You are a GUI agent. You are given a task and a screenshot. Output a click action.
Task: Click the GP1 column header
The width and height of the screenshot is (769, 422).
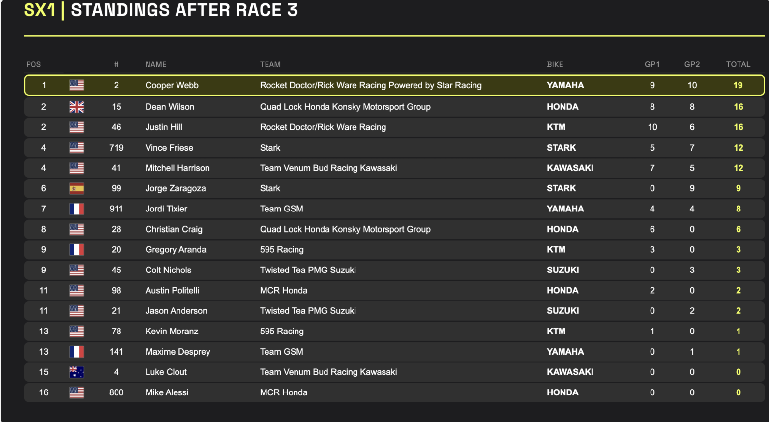(652, 64)
